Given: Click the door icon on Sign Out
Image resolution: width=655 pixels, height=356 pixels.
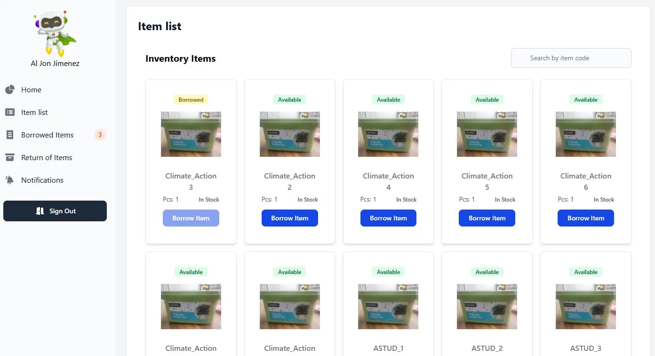Looking at the screenshot, I should (x=40, y=211).
